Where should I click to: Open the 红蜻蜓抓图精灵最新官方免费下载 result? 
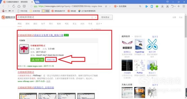click(x=41, y=35)
